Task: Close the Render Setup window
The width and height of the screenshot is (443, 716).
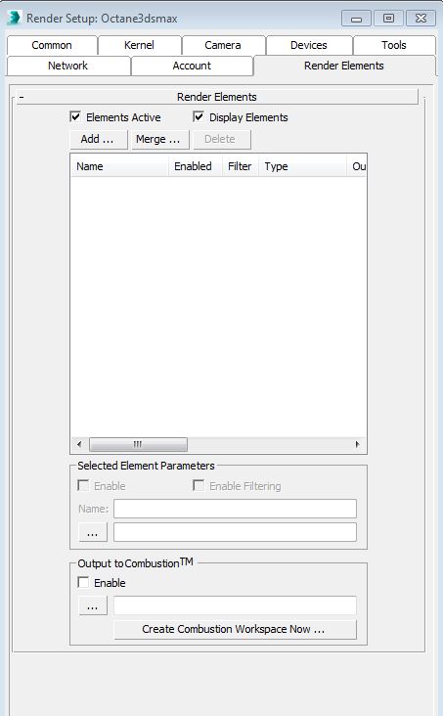Action: tap(421, 19)
